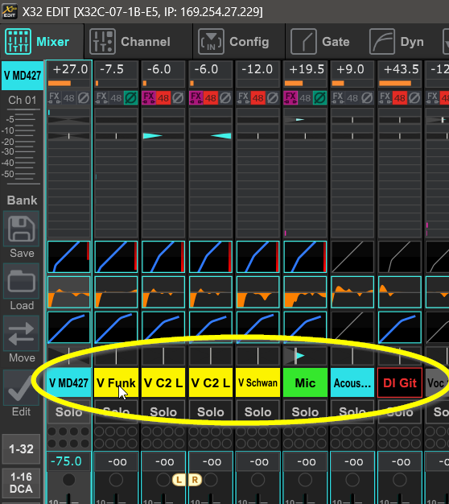Click the +19.5 gain value on Mic strip
This screenshot has height=504, width=449.
pyautogui.click(x=305, y=69)
